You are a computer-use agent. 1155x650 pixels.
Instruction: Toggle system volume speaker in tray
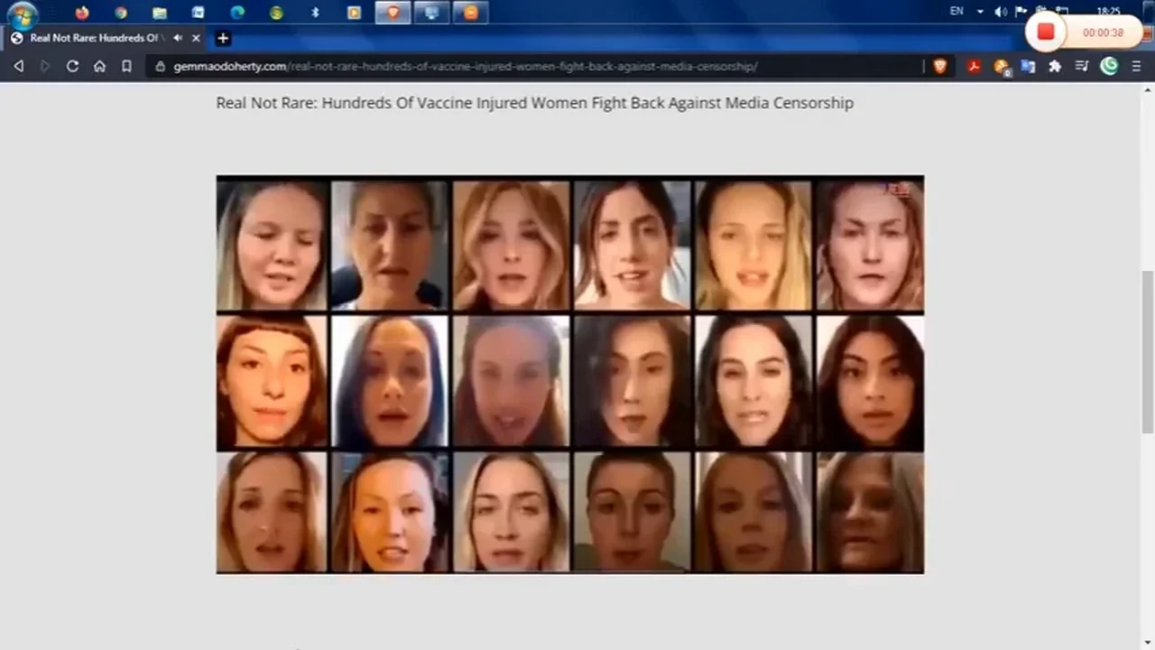[1001, 12]
